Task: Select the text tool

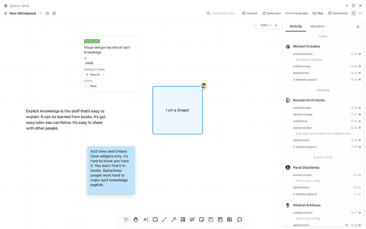Action: tap(146, 219)
